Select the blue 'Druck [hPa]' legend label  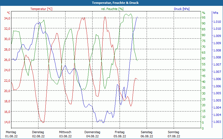tap(182, 9)
